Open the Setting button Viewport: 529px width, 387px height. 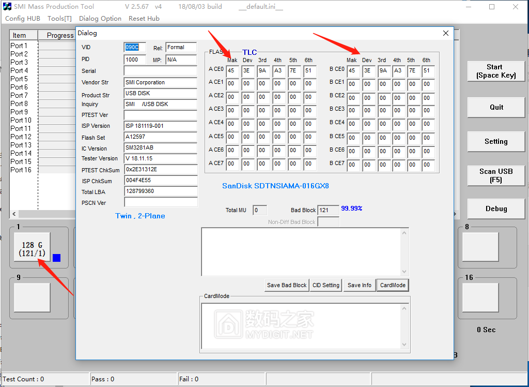496,141
